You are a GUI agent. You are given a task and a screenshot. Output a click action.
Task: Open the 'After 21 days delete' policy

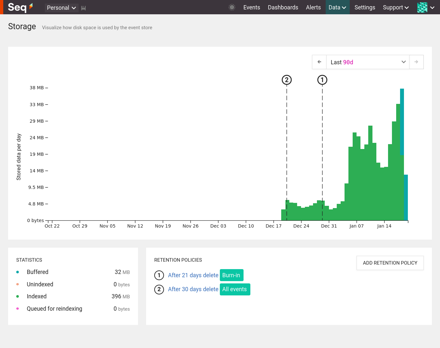coord(193,275)
